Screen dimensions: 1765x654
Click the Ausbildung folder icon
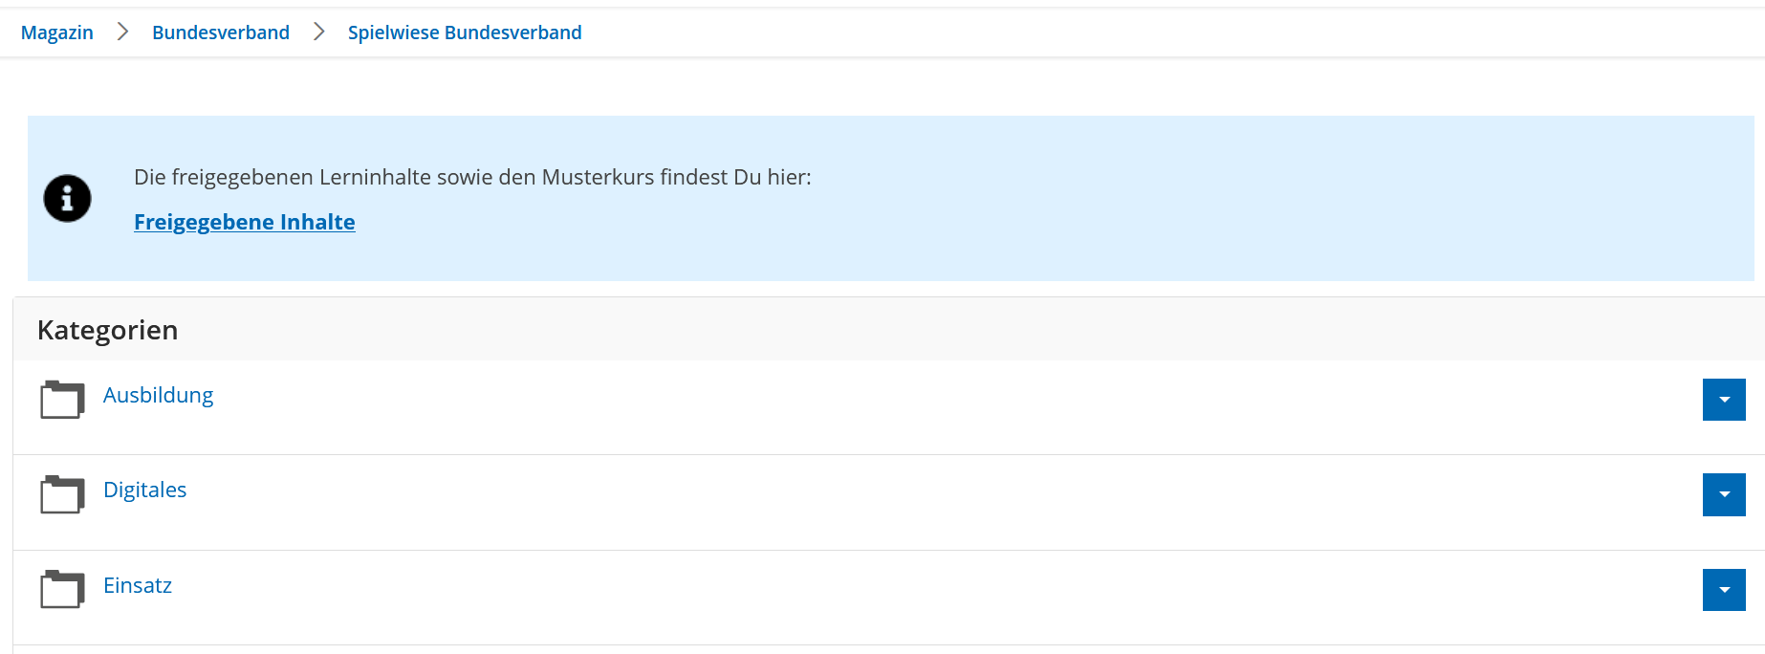(x=62, y=400)
